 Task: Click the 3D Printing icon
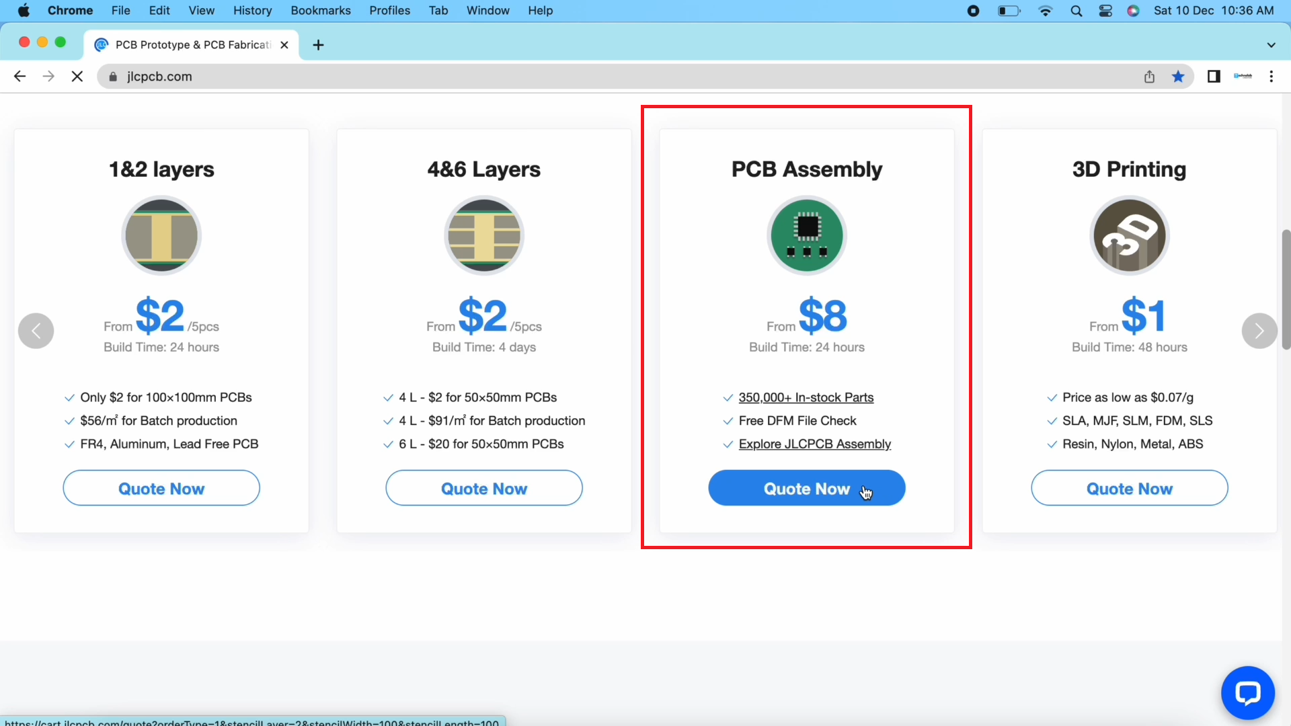[1130, 235]
